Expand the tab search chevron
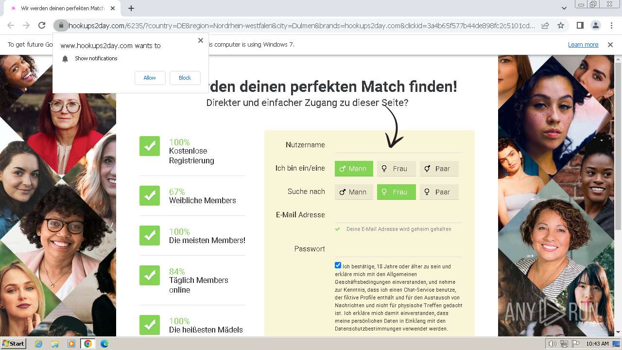 [x=564, y=8]
